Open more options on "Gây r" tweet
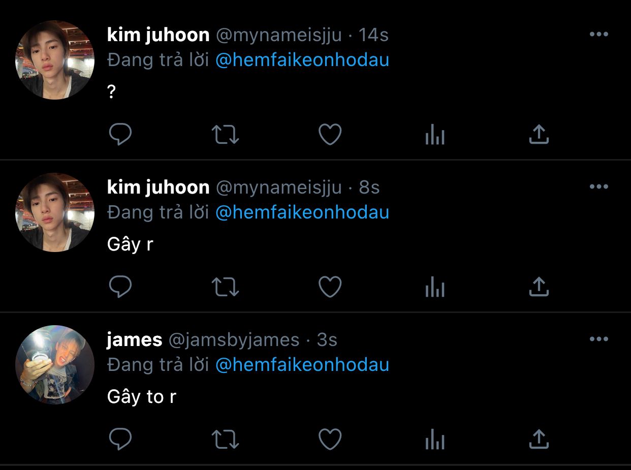Viewport: 631px width, 470px height. [599, 187]
